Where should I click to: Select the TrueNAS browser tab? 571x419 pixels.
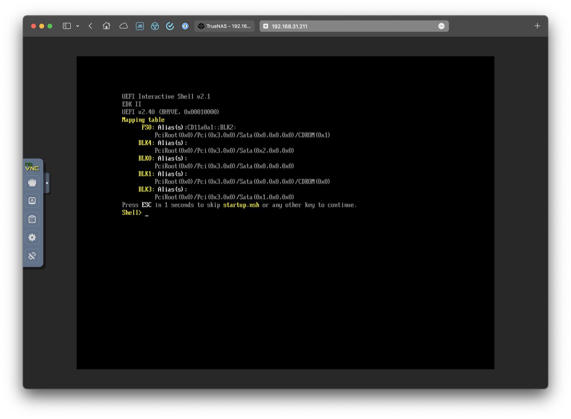[224, 26]
